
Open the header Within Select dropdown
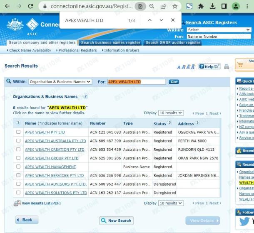pos(219,30)
